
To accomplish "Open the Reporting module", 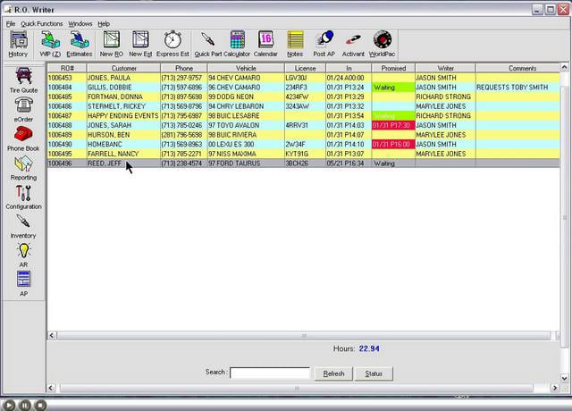I will pyautogui.click(x=23, y=168).
